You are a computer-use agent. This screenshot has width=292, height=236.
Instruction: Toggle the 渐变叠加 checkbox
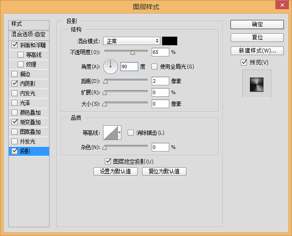click(14, 122)
